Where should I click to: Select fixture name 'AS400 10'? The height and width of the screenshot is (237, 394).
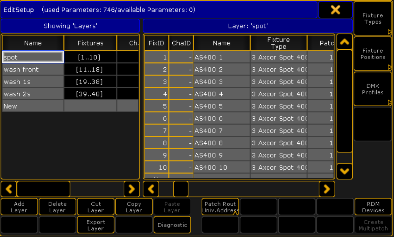tap(222, 168)
